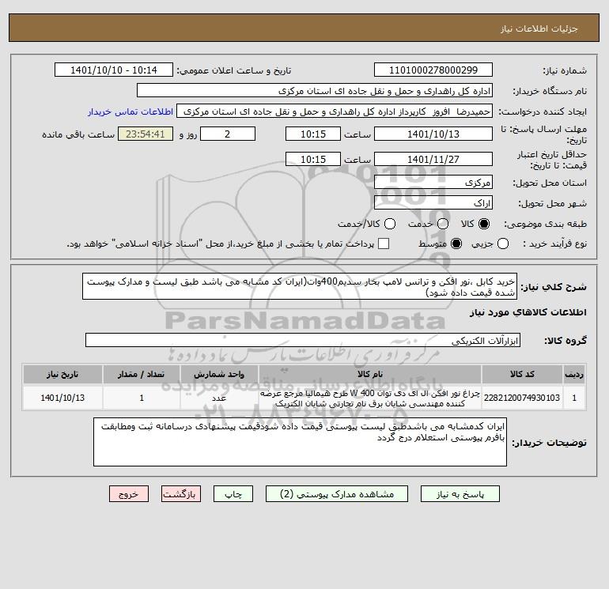
Task: Click the چاپ print button
Action: coord(233,494)
